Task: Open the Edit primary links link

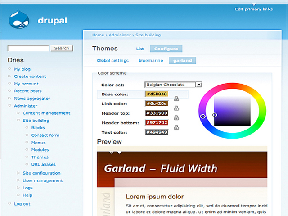Action: pos(253,9)
